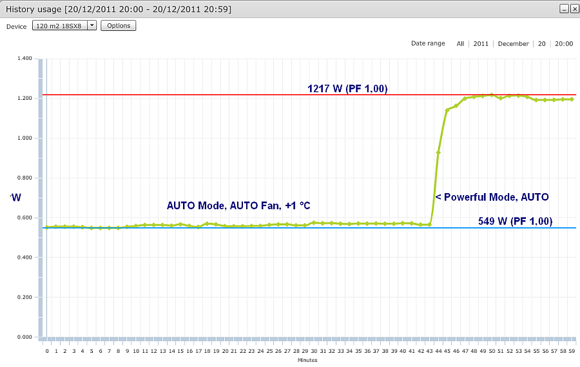Select 'All' in the date range

(x=460, y=44)
